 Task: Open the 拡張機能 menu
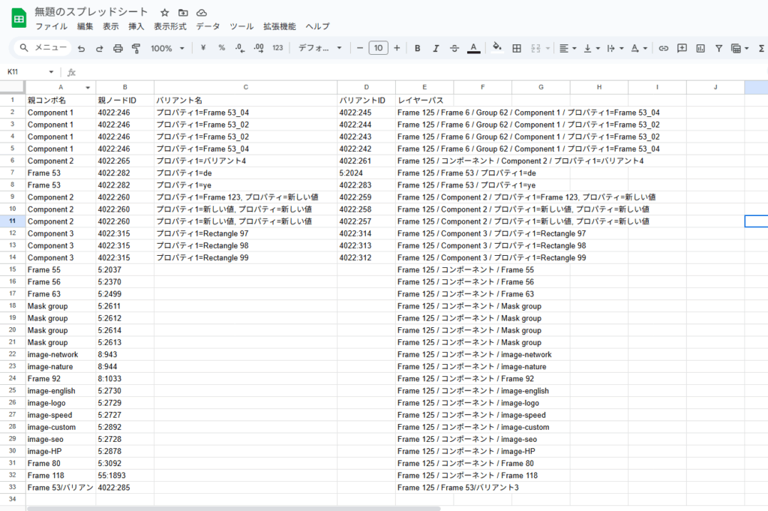coord(279,26)
